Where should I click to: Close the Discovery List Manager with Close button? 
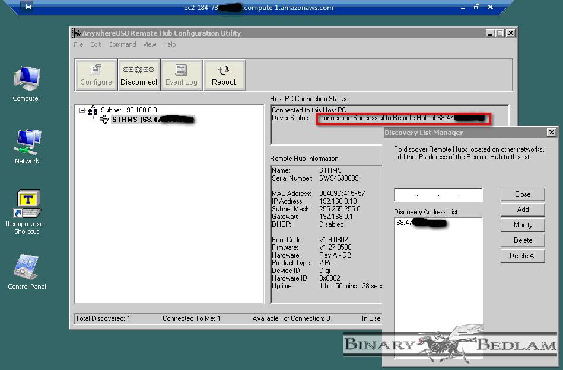point(523,194)
